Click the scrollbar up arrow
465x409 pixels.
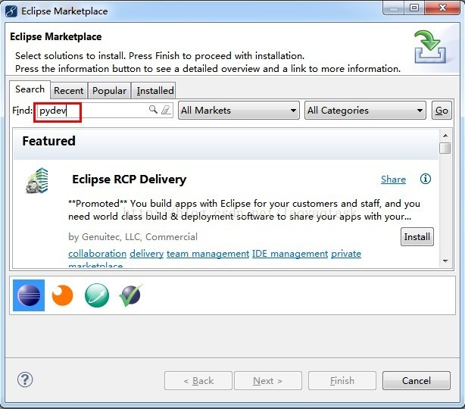click(x=445, y=136)
